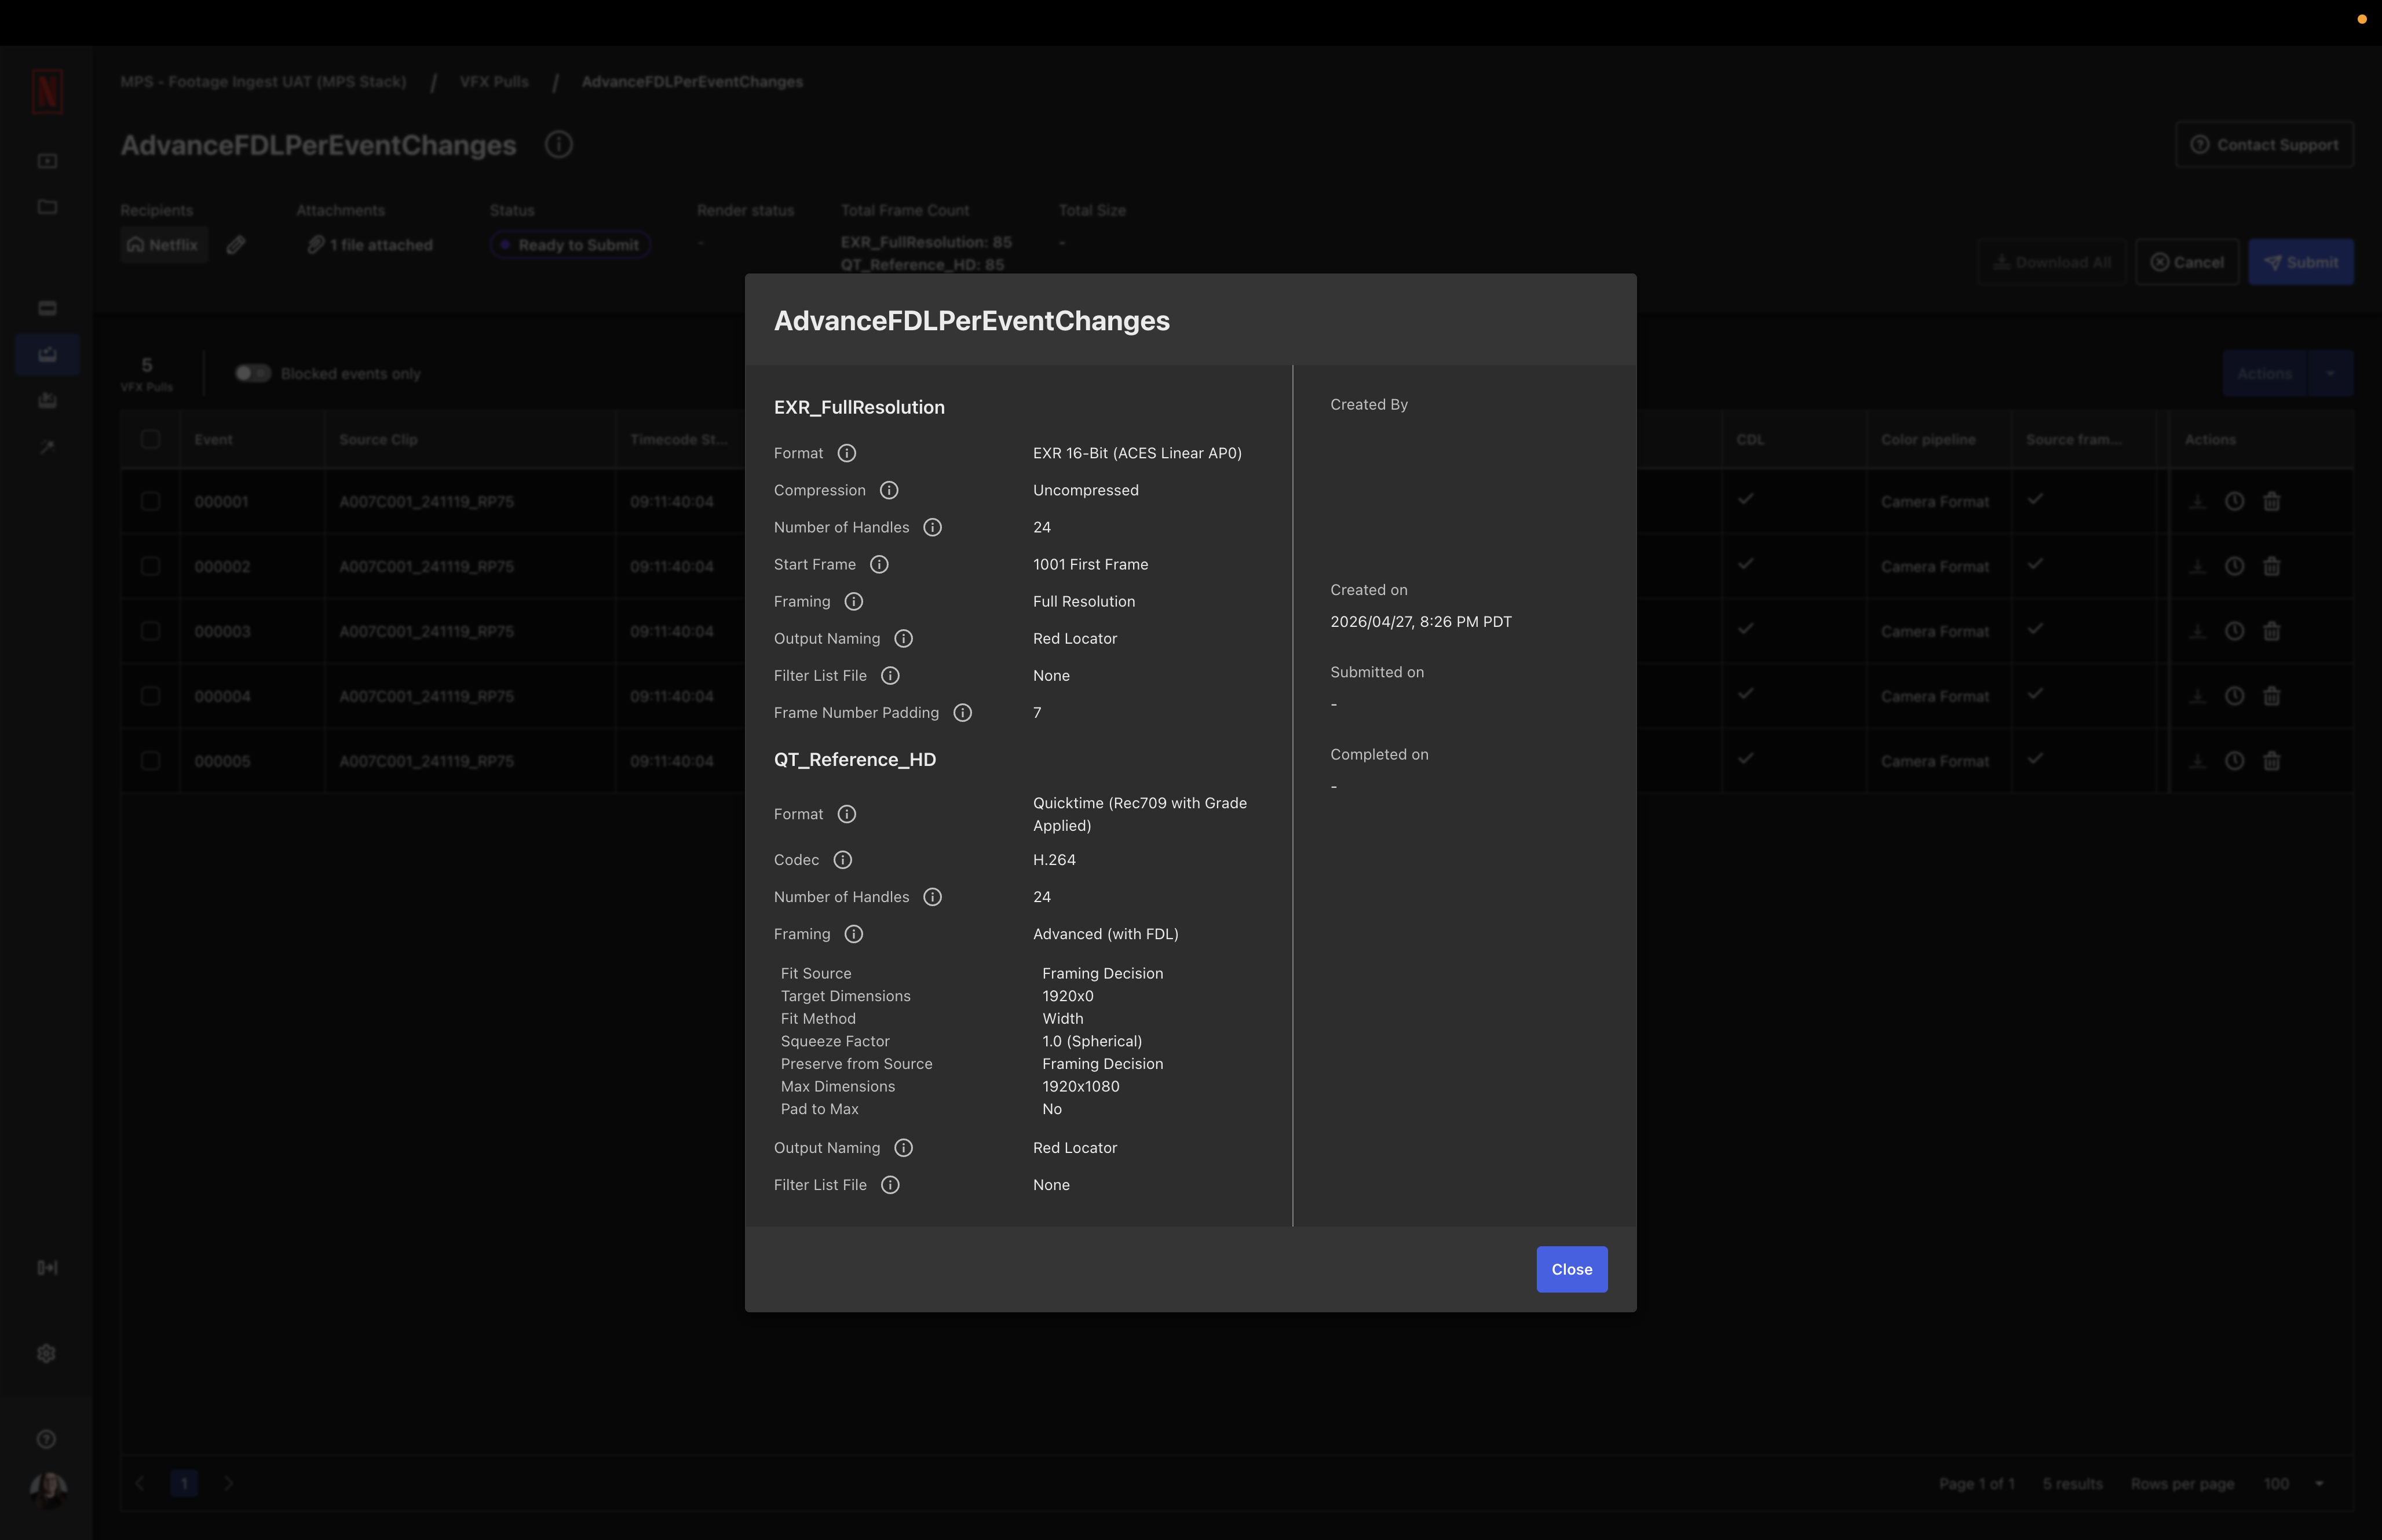
Task: Open page info icon beside page title
Action: (x=559, y=145)
